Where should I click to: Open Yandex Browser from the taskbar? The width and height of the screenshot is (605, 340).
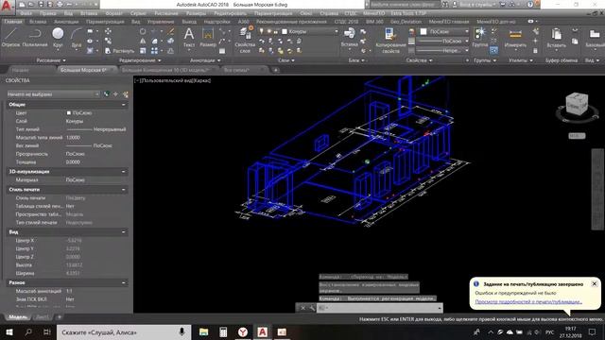pyautogui.click(x=243, y=331)
